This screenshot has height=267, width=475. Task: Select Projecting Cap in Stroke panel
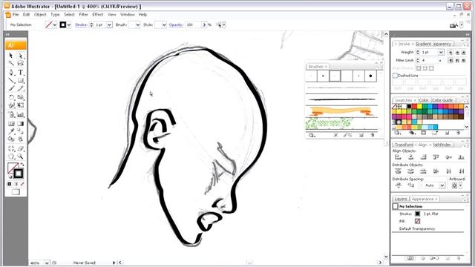[463, 53]
